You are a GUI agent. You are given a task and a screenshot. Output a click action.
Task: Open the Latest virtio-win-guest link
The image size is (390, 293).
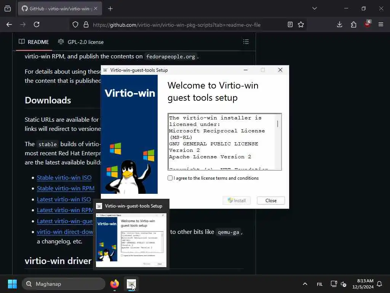[65, 221]
